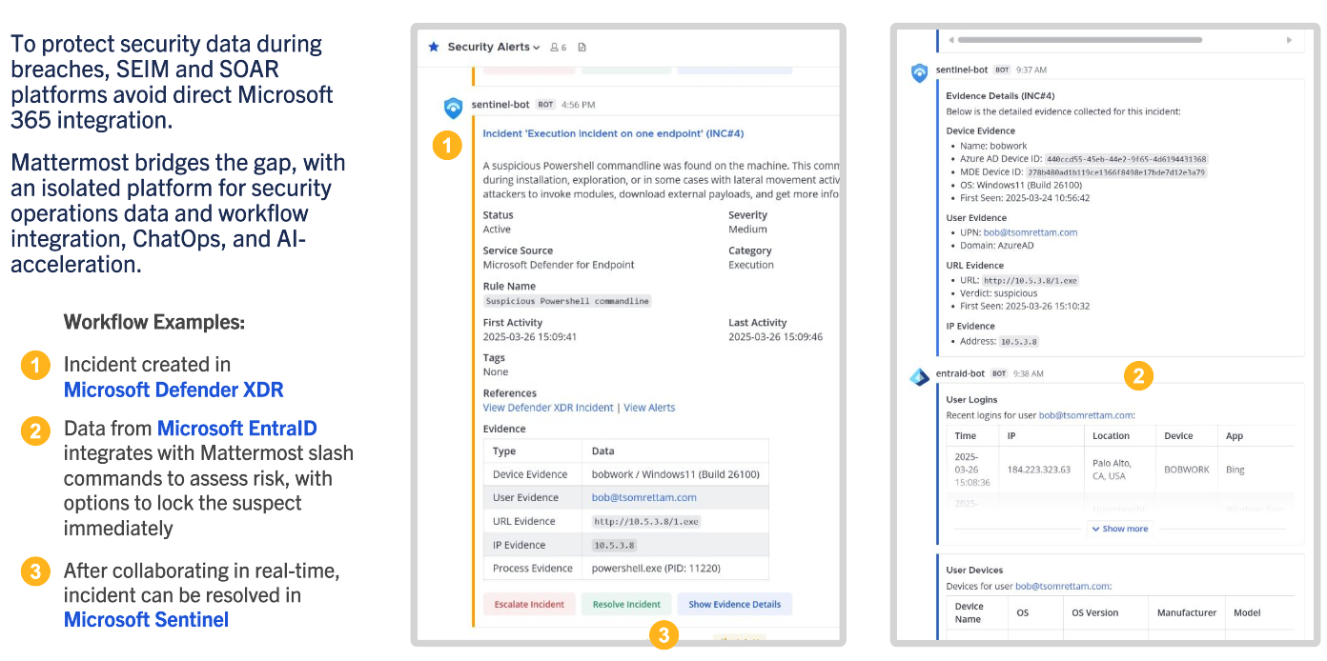Viewport: 1327px width, 661px height.
Task: Click the blue star favorite icon
Action: pyautogui.click(x=434, y=47)
